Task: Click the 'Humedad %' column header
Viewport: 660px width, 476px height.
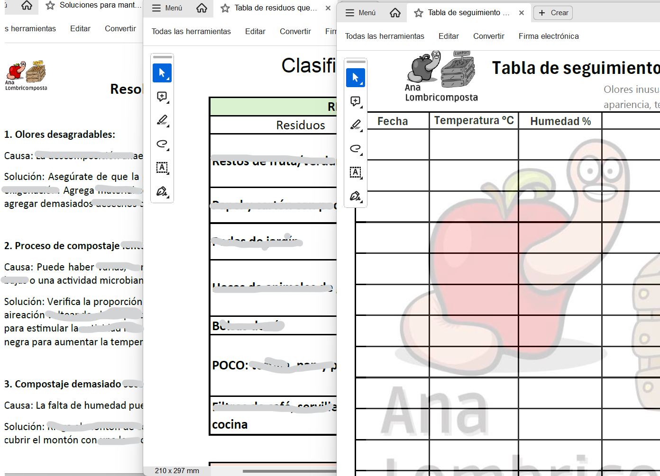Action: [560, 121]
